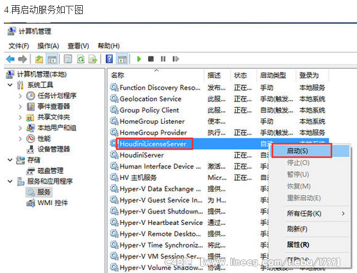Collapse the 系统工具 tree node

[x=10, y=85]
